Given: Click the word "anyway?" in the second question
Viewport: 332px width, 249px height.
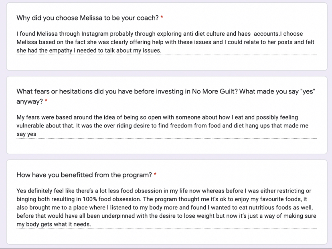Looking at the screenshot, I should coord(30,101).
